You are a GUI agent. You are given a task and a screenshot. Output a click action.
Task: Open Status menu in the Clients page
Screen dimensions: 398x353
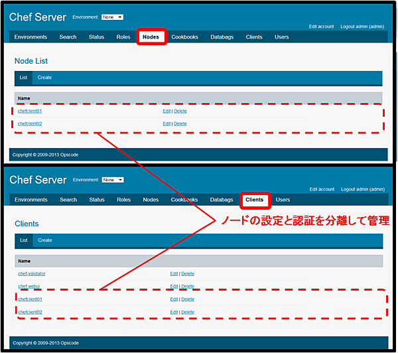tap(97, 200)
